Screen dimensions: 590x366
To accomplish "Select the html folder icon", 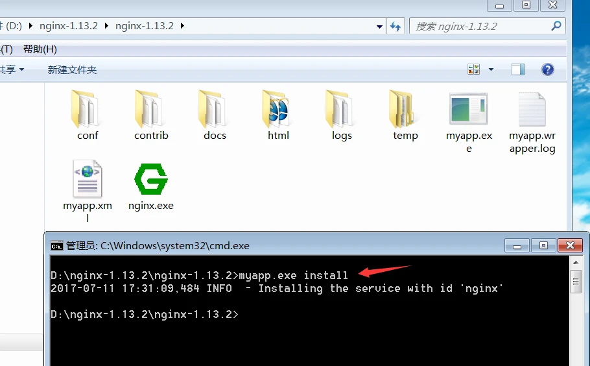I will click(277, 109).
